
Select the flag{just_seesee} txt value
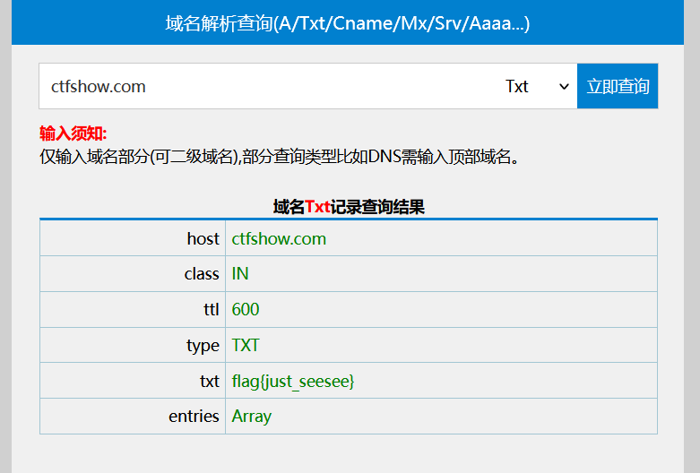[x=293, y=382]
